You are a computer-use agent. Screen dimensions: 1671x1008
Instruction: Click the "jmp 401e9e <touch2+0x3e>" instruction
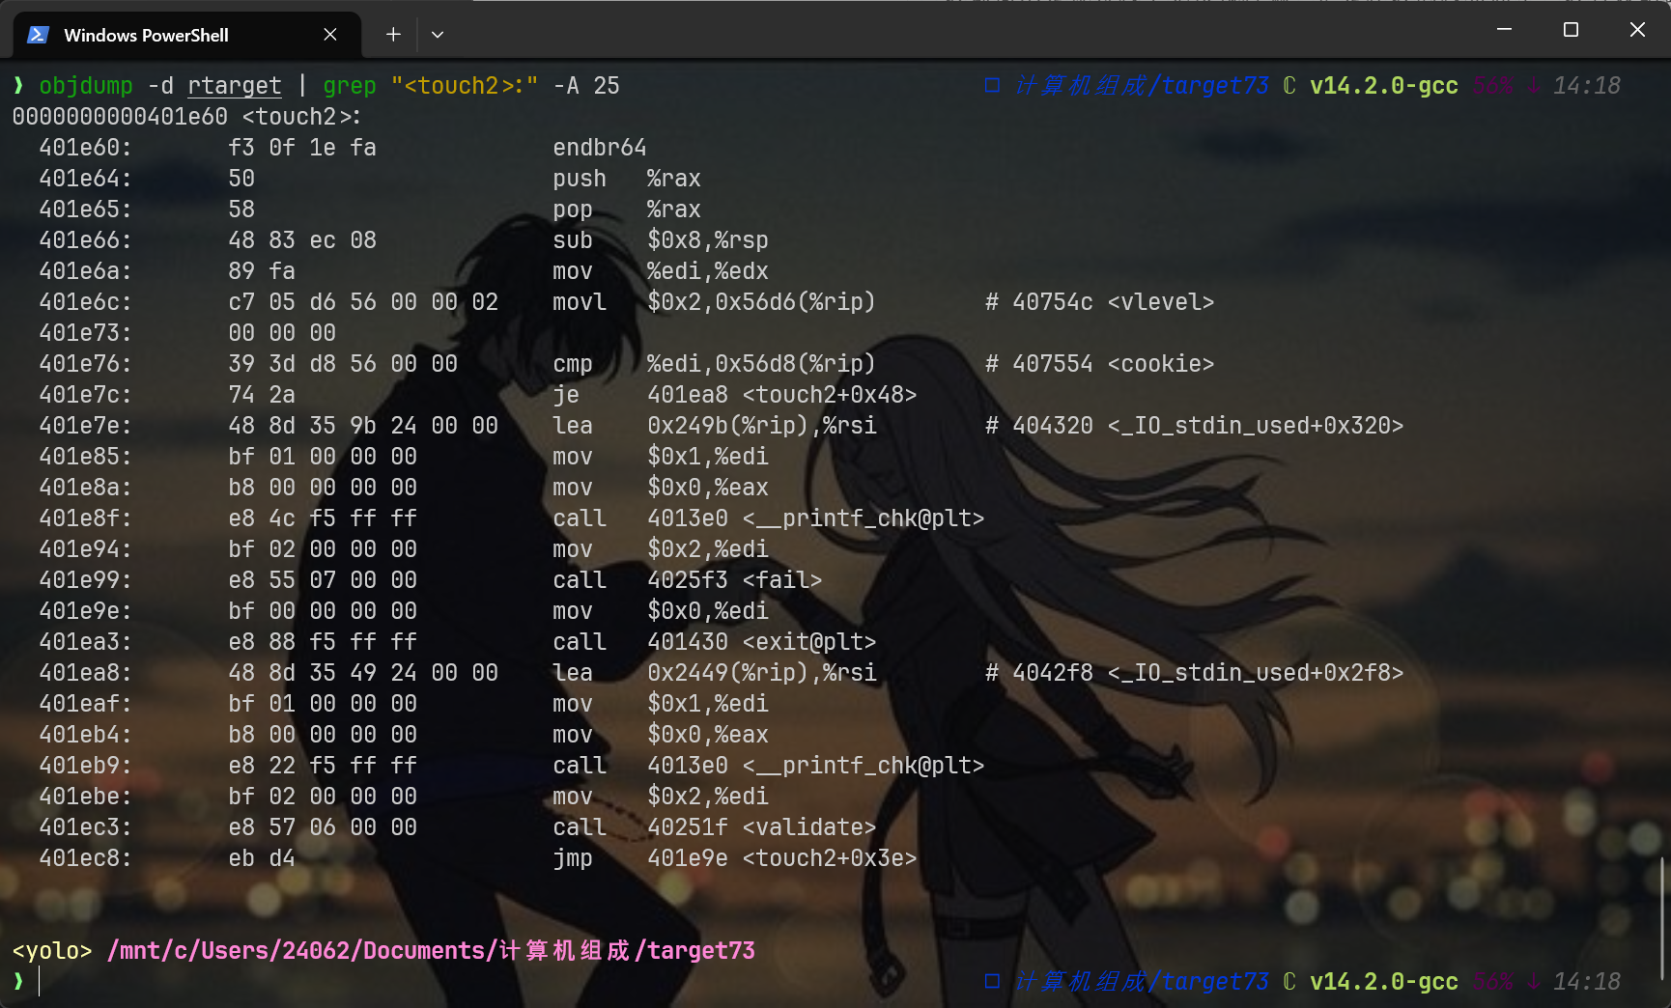point(735,858)
